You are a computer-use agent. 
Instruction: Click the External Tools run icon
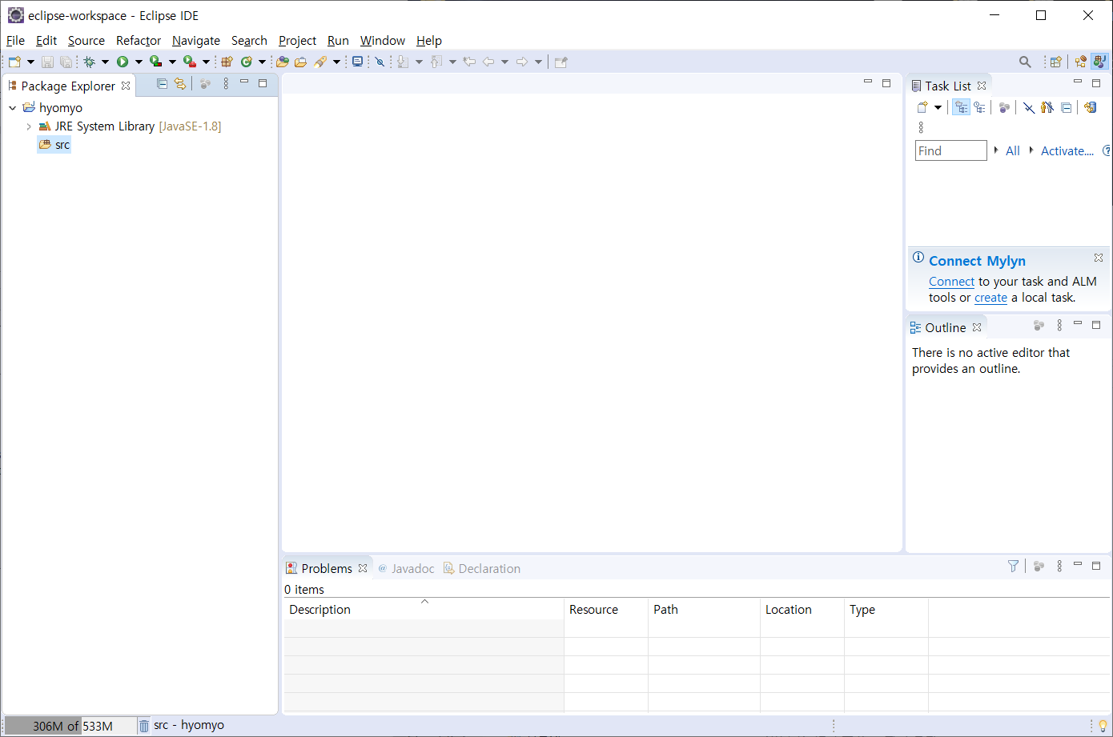(x=190, y=62)
